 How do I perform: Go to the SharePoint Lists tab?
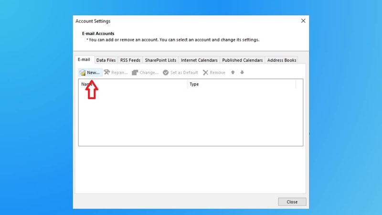point(160,60)
